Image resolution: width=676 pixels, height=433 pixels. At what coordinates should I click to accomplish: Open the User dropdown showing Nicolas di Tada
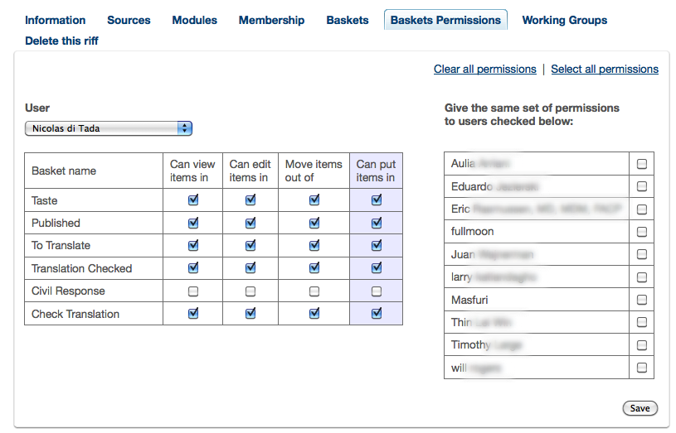[109, 128]
